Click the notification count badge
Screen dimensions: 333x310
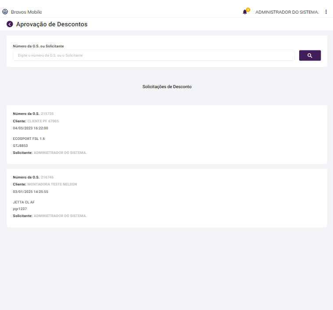248,10
